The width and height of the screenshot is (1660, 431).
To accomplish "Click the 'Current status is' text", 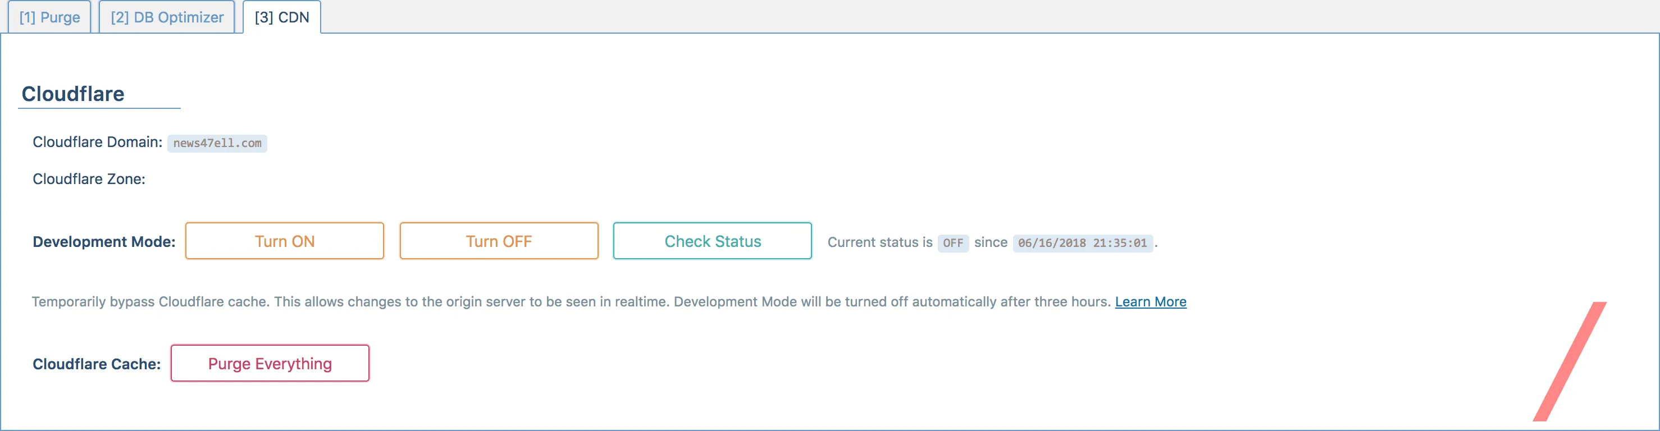I will pyautogui.click(x=879, y=242).
